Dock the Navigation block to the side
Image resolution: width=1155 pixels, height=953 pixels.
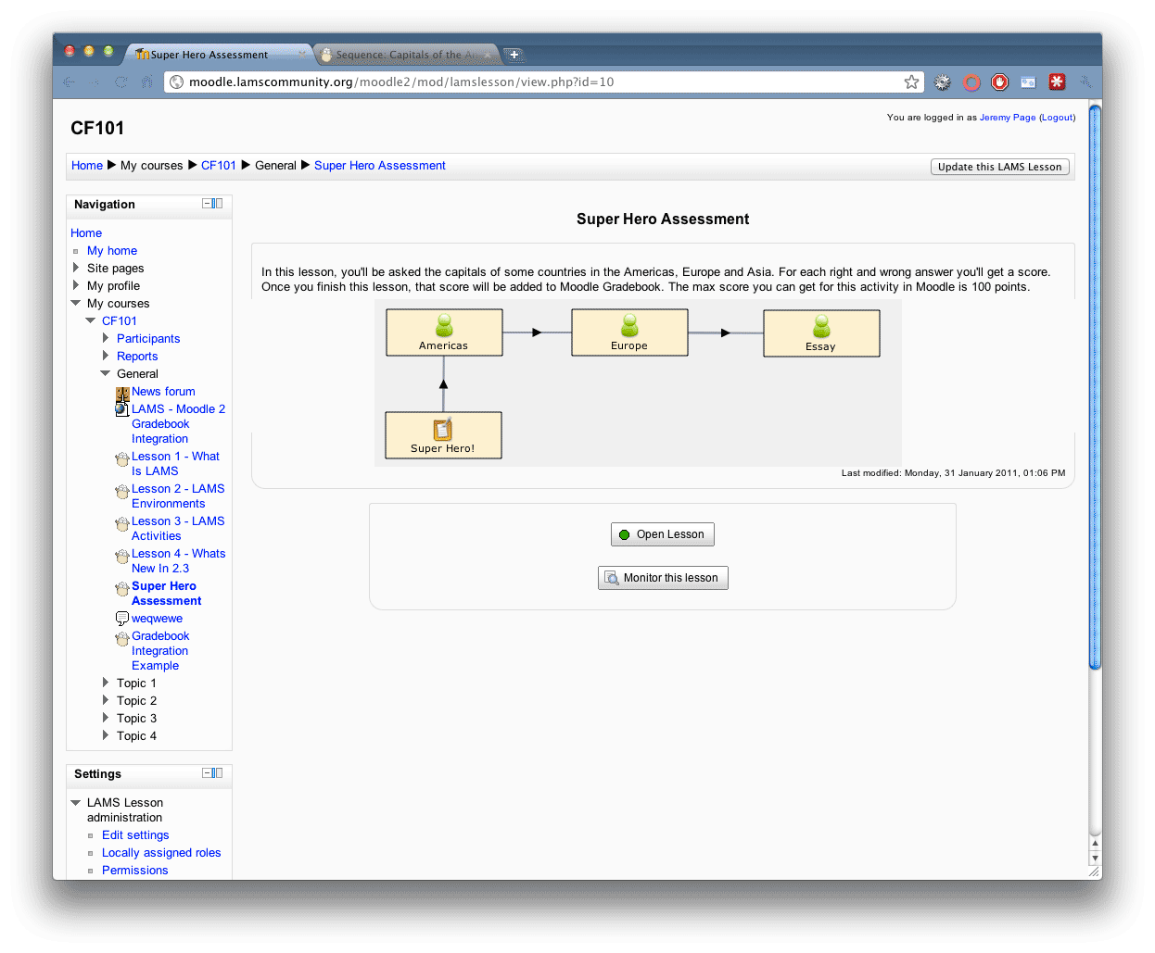218,204
